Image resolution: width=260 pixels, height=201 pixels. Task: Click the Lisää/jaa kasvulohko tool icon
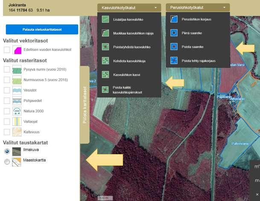105,19
